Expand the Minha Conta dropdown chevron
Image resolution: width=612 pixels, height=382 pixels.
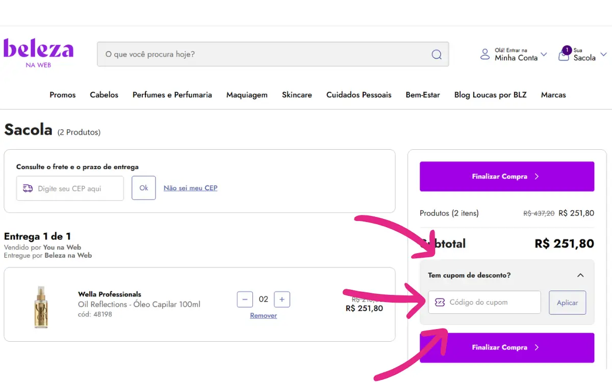544,54
